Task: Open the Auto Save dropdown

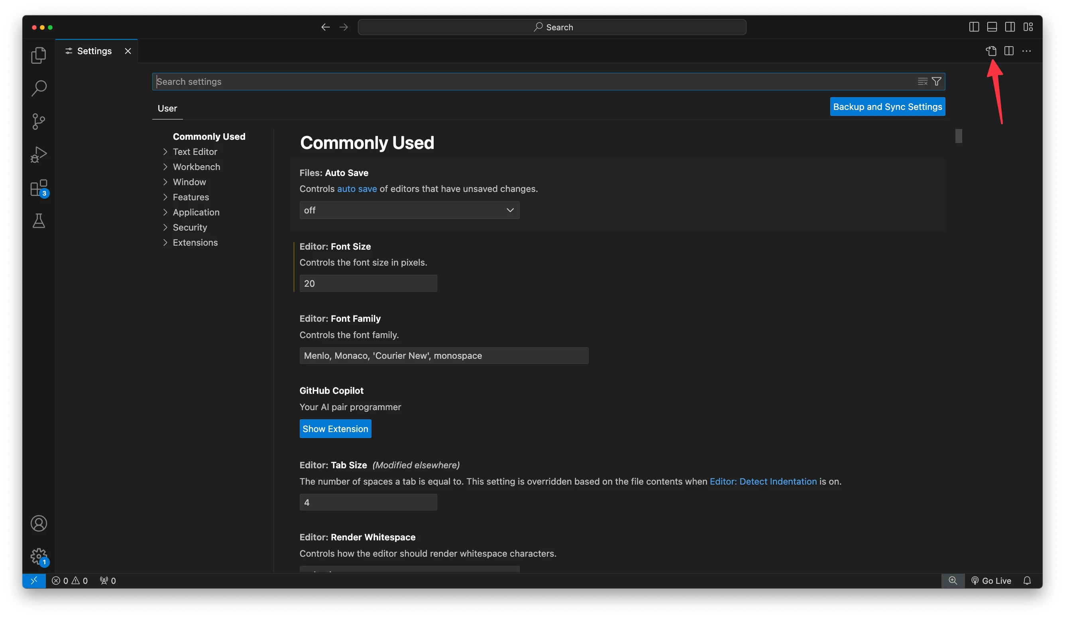Action: 409,210
